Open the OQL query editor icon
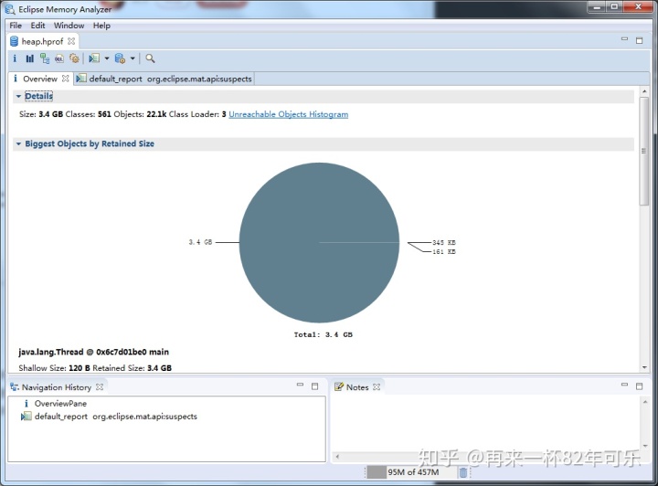Screen dimensions: 658x486 (59, 58)
